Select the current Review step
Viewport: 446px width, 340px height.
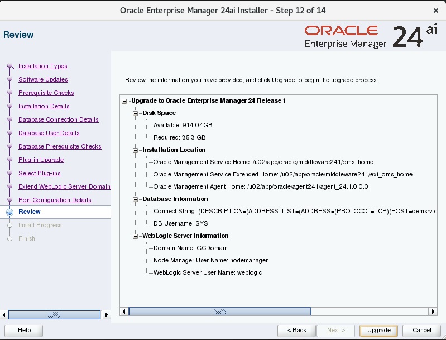pos(29,212)
